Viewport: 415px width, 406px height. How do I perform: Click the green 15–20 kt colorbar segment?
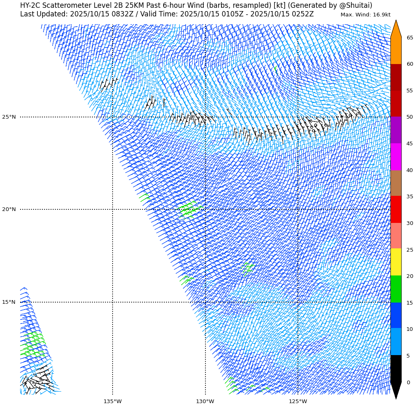click(396, 289)
